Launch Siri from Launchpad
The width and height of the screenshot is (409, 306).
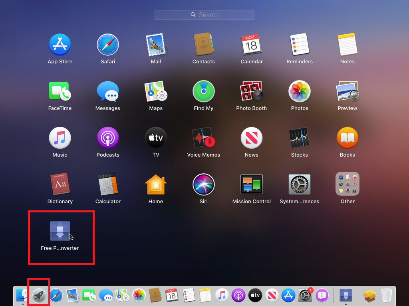tap(203, 184)
